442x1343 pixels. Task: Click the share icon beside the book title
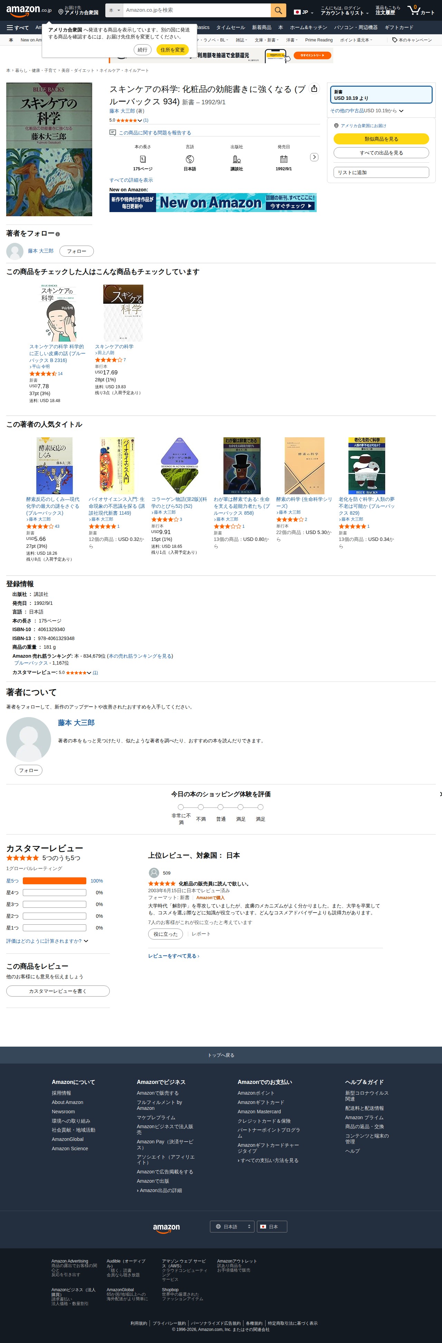[x=314, y=89]
